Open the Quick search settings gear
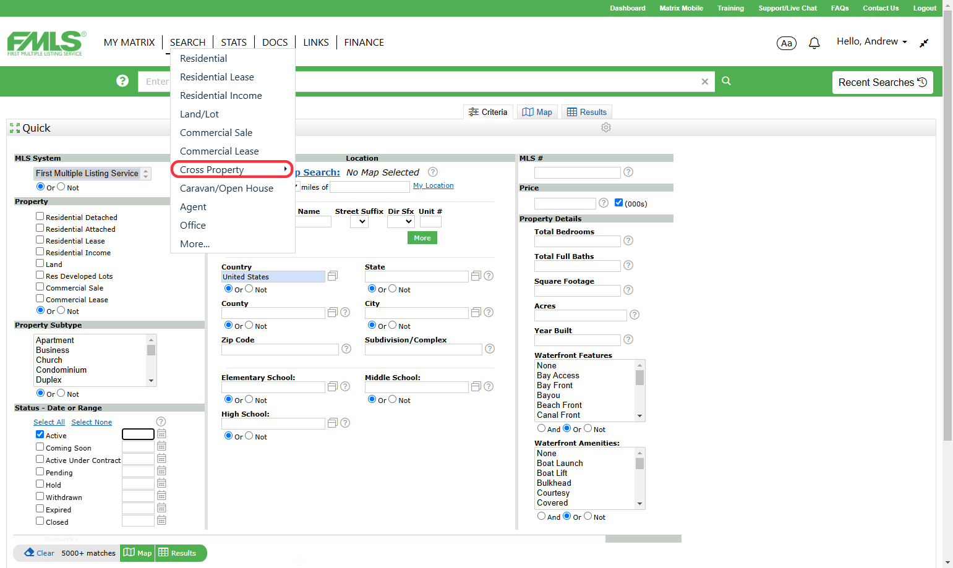 606,127
